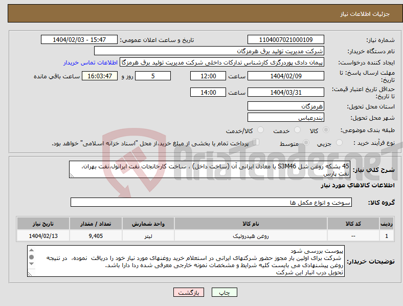Click the لیتر unit cell

pyautogui.click(x=148, y=235)
